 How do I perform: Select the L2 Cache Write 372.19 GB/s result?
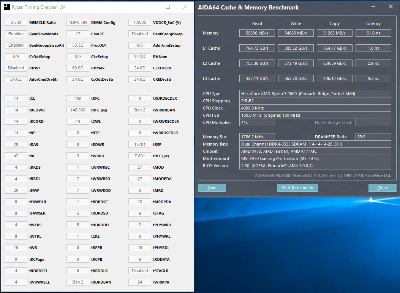[x=296, y=63]
